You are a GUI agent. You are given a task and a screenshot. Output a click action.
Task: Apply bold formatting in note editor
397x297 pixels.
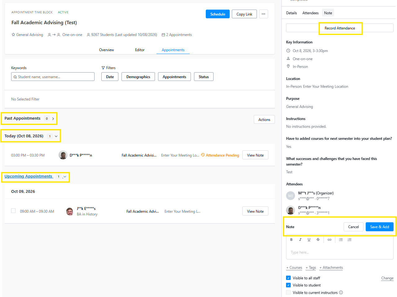pos(291,240)
